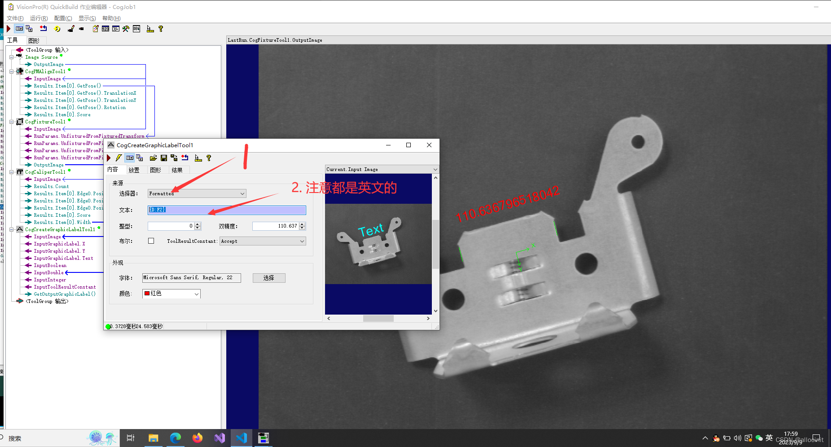Click main toolbar reset (red dot arrow) icon

click(43, 29)
